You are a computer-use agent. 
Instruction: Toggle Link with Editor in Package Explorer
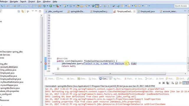click(x=22, y=11)
